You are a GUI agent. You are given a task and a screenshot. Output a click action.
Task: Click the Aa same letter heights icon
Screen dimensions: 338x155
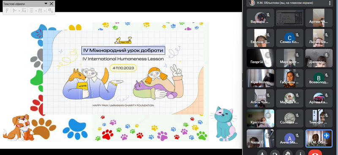pos(24,11)
